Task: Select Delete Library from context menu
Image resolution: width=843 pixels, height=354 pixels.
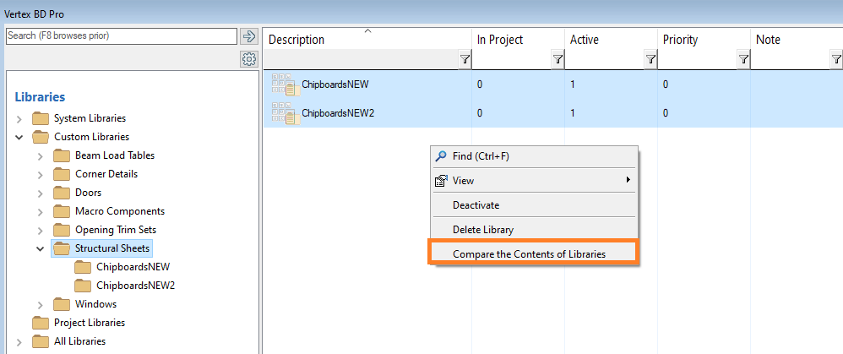Action: [x=482, y=229]
